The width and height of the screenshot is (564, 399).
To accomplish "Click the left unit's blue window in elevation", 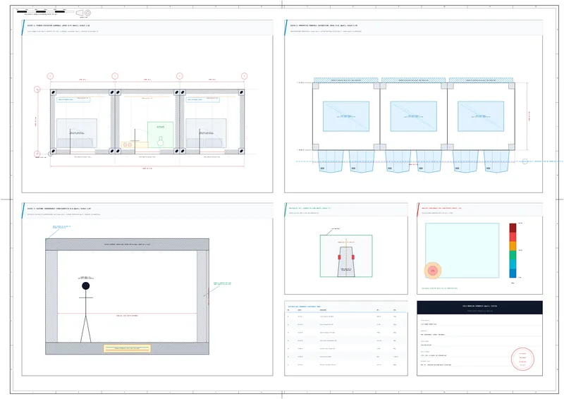I will pos(346,116).
